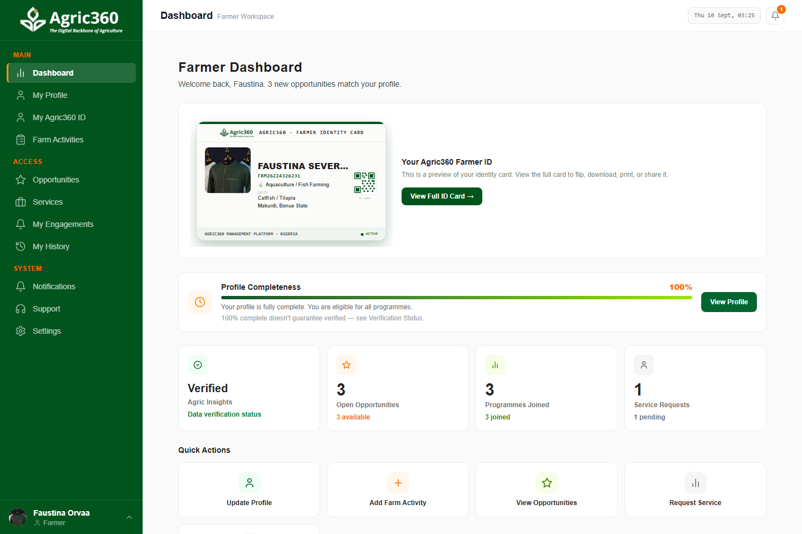Viewport: 802px width, 534px height.
Task: Open My History page
Action: point(71,246)
